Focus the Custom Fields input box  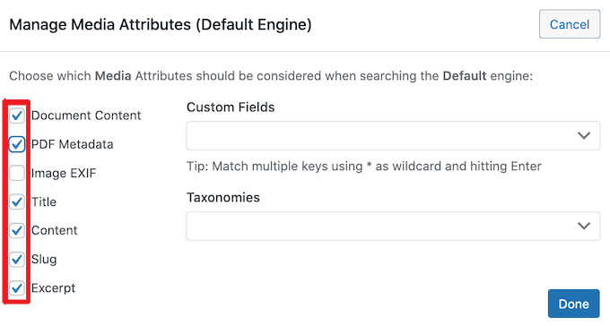point(393,135)
